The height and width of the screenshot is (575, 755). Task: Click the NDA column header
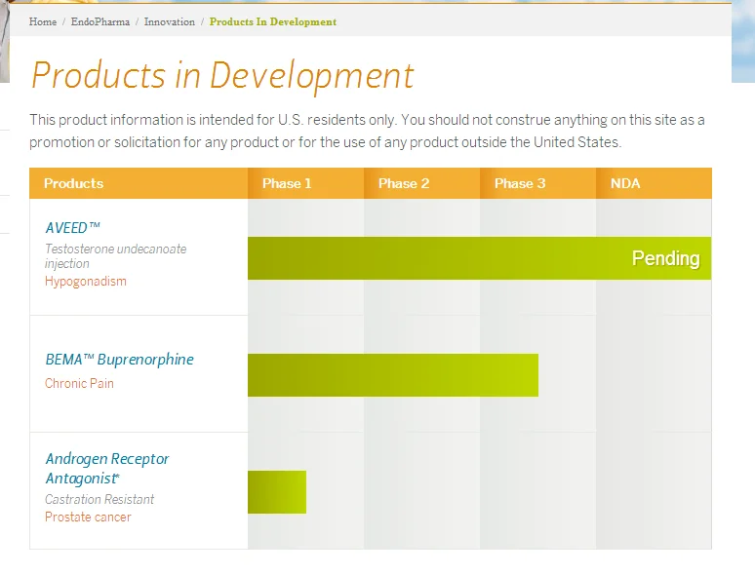coord(654,183)
